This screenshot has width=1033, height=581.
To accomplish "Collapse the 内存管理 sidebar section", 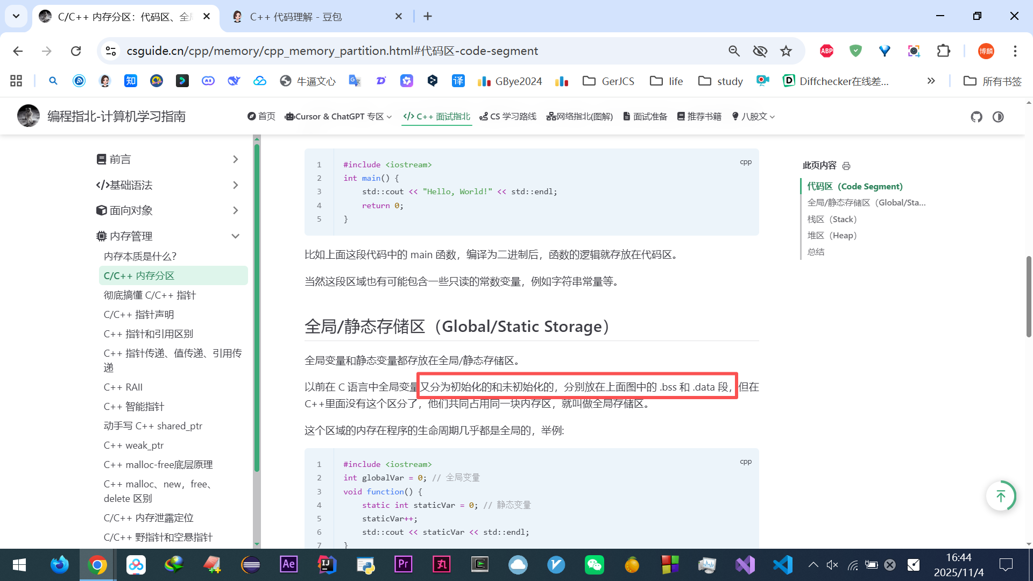I will pos(235,236).
